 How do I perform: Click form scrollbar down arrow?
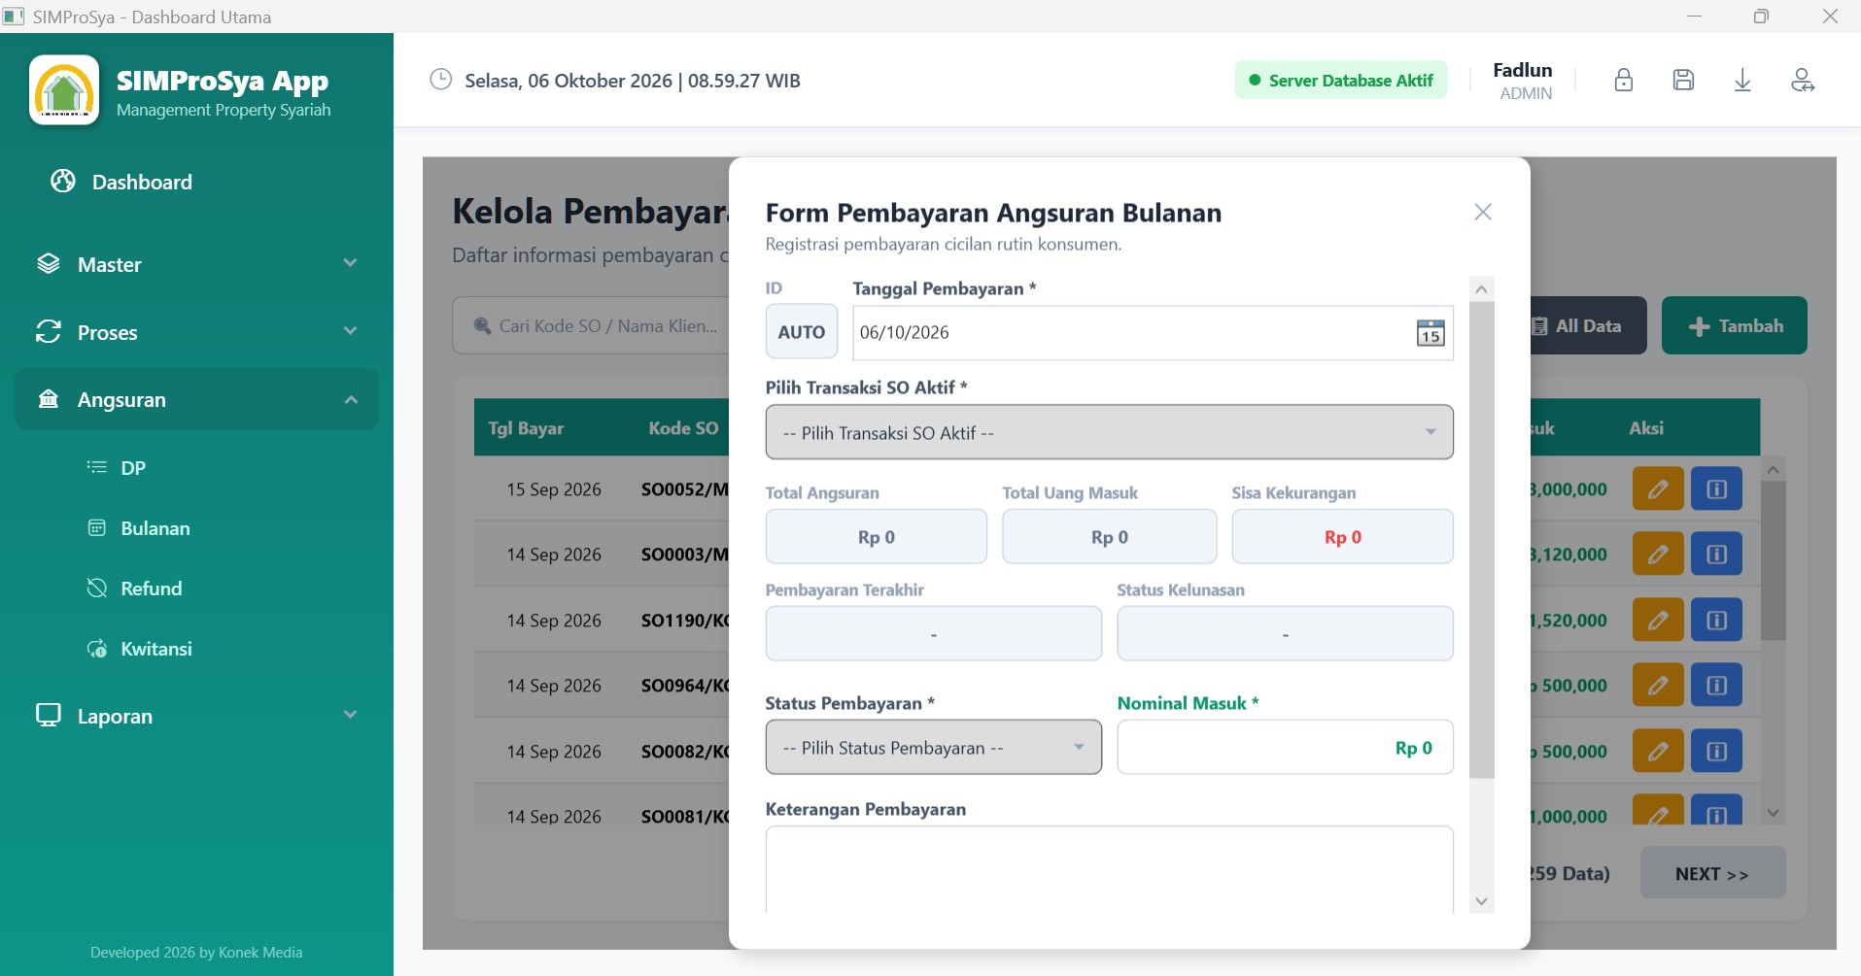[1481, 901]
